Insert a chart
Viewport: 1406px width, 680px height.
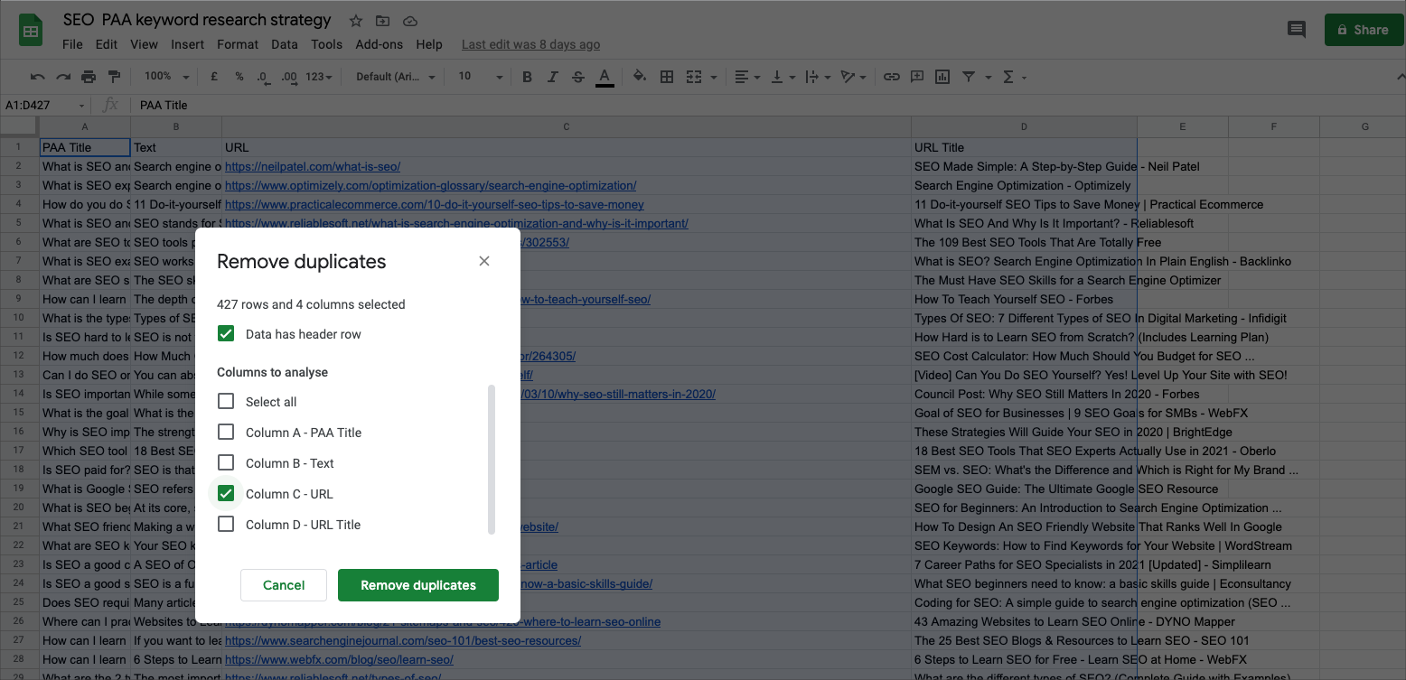[942, 77]
